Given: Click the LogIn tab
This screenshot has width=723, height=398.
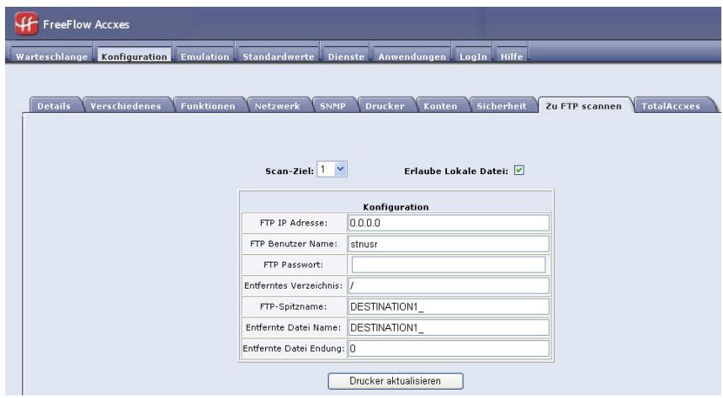Looking at the screenshot, I should pos(473,56).
